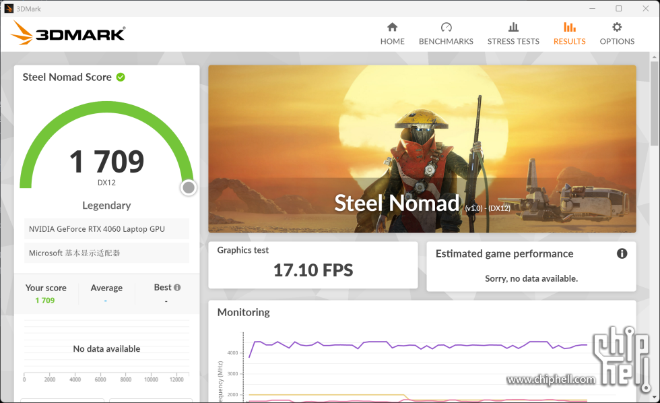Click the 3DMark logo in the header
Screen dimensions: 660x403
(x=68, y=34)
